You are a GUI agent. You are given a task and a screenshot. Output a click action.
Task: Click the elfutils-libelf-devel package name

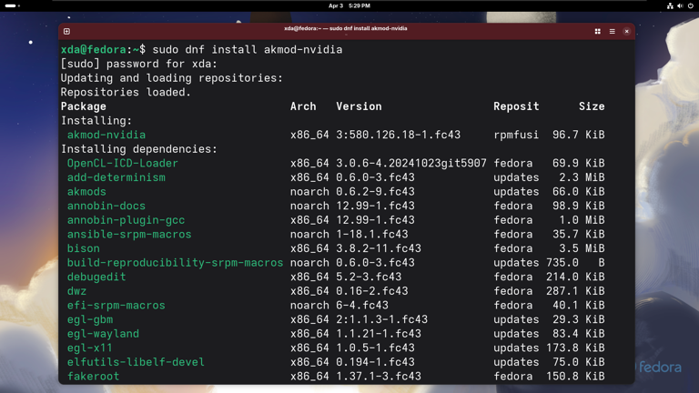(x=136, y=362)
